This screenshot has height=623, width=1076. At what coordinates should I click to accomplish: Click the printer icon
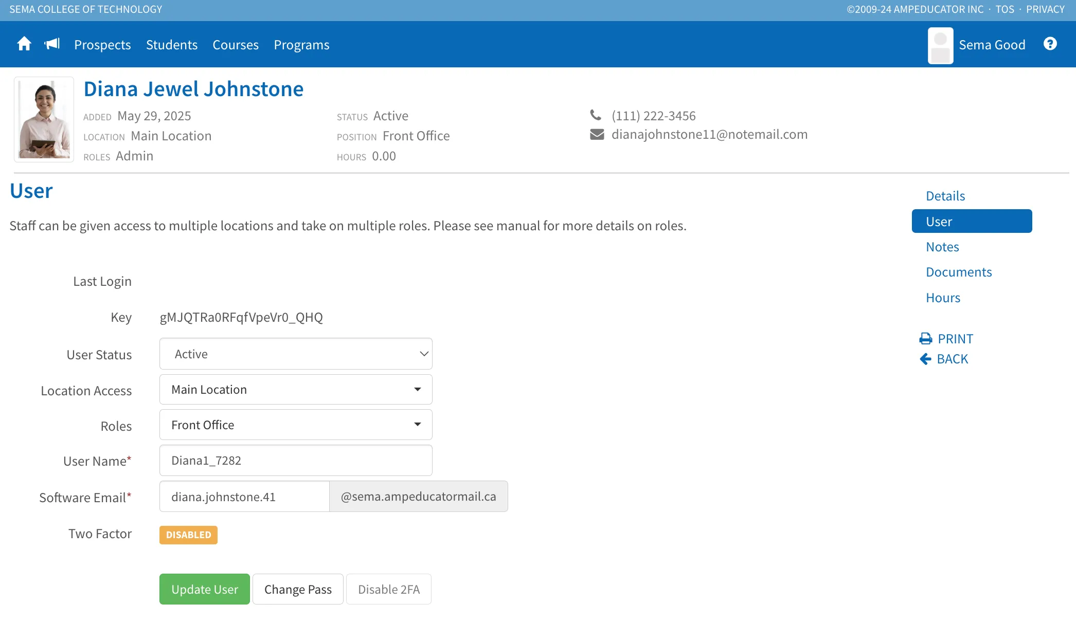[x=926, y=339]
